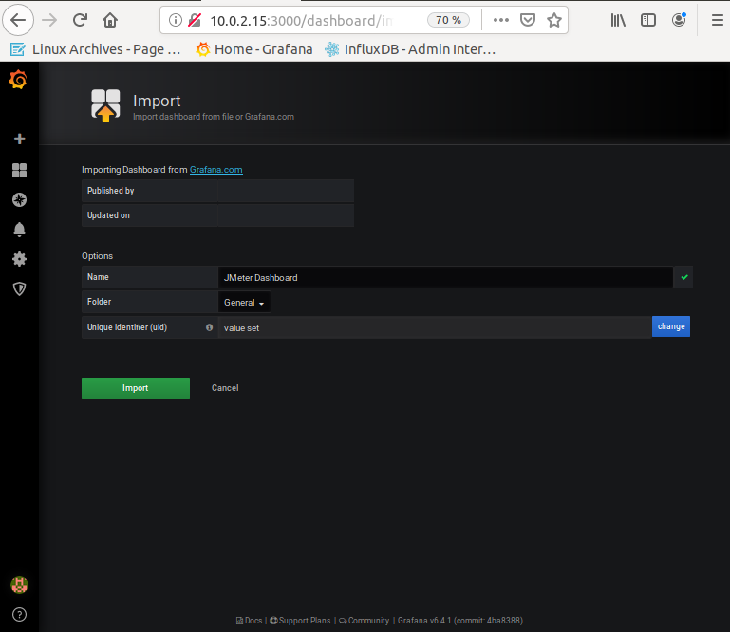Screen dimensions: 730x632
Task: Open the Create plus menu
Action: pyautogui.click(x=20, y=139)
